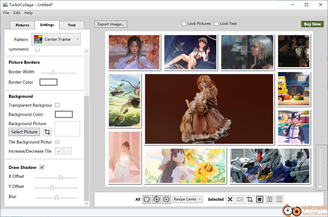Screen dimensions: 328x217
Task: Click the shuffle all pictures icon
Action: pos(147,199)
